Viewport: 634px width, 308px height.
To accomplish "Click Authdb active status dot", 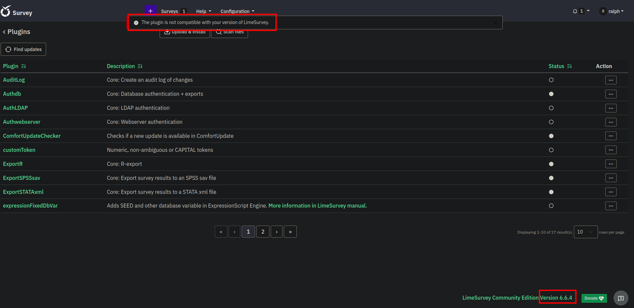I will 551,94.
